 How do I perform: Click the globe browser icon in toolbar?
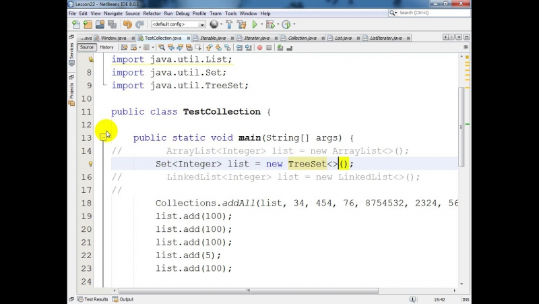[x=214, y=24]
